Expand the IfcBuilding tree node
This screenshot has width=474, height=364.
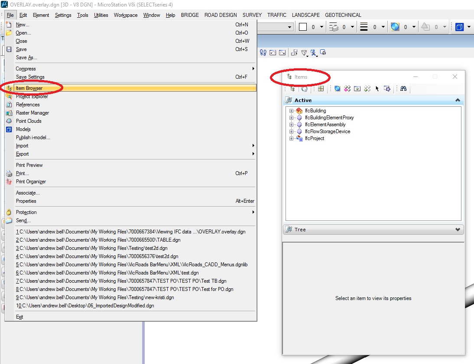pyautogui.click(x=291, y=111)
